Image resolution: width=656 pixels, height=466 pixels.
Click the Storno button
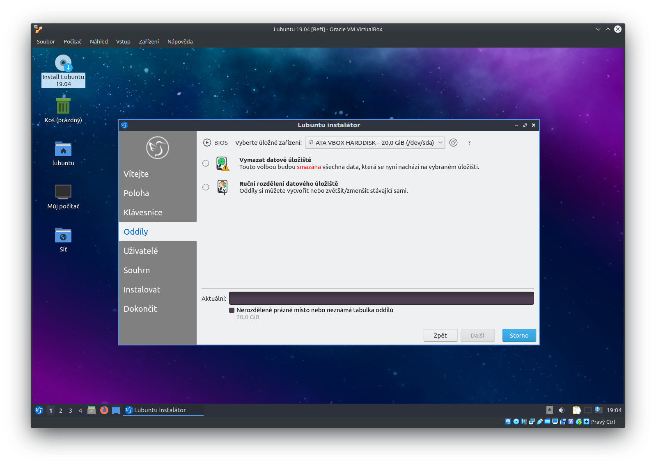[x=519, y=336]
